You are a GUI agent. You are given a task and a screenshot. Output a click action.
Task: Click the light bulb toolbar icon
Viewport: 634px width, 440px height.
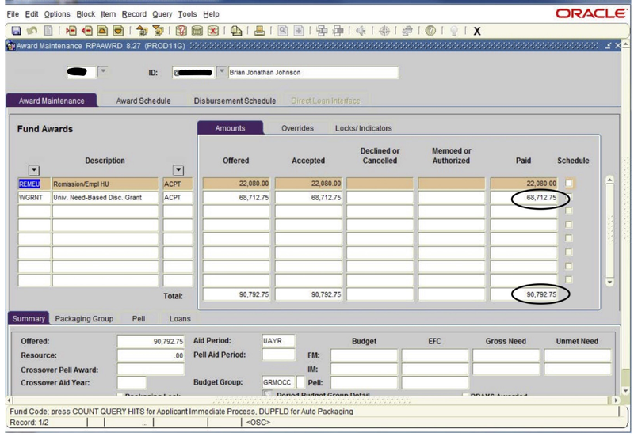(453, 31)
